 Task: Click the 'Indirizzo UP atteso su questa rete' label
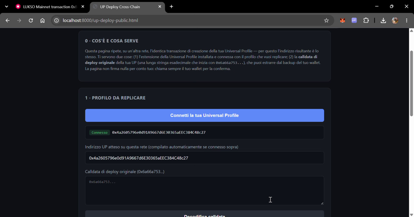[x=161, y=147]
